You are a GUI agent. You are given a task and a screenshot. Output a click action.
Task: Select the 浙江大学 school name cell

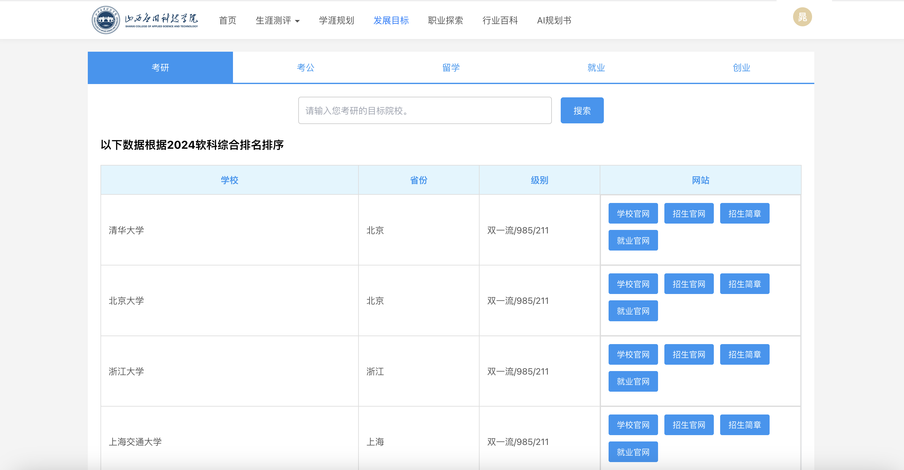pyautogui.click(x=229, y=371)
